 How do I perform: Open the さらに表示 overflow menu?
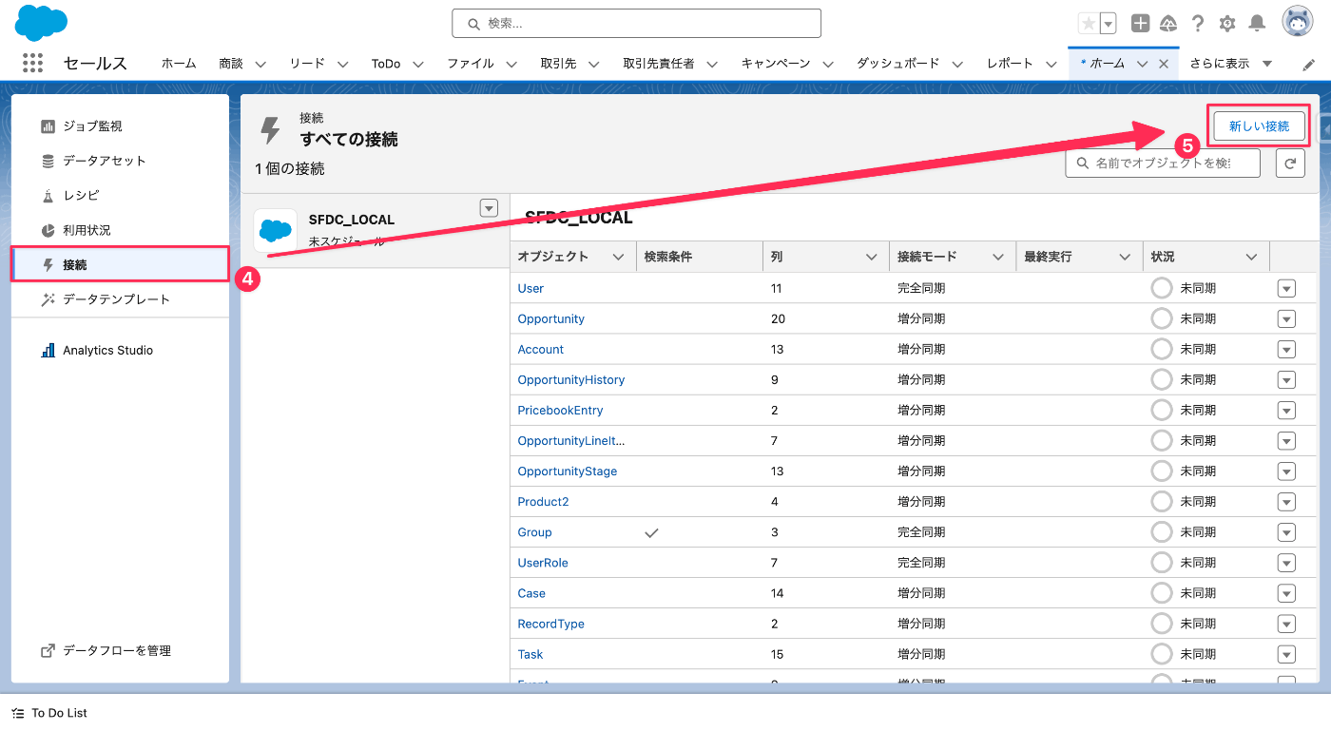coord(1230,64)
